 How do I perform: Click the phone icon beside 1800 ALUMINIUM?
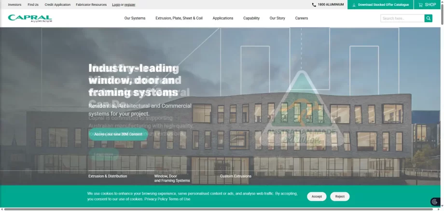point(314,5)
